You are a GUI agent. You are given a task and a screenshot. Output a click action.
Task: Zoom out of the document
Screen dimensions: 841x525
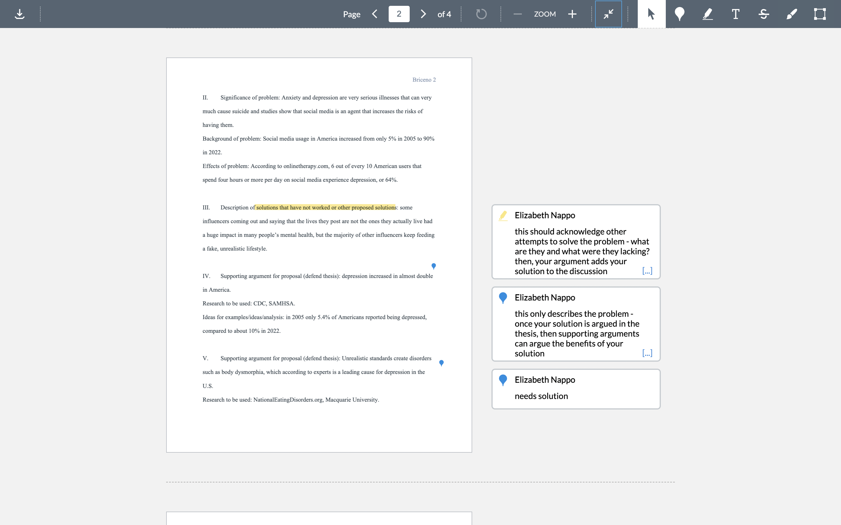[517, 14]
